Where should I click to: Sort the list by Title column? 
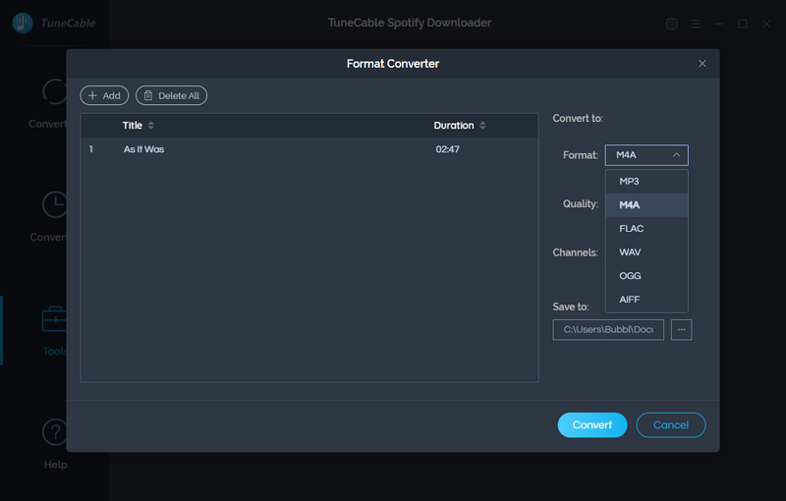click(x=138, y=126)
